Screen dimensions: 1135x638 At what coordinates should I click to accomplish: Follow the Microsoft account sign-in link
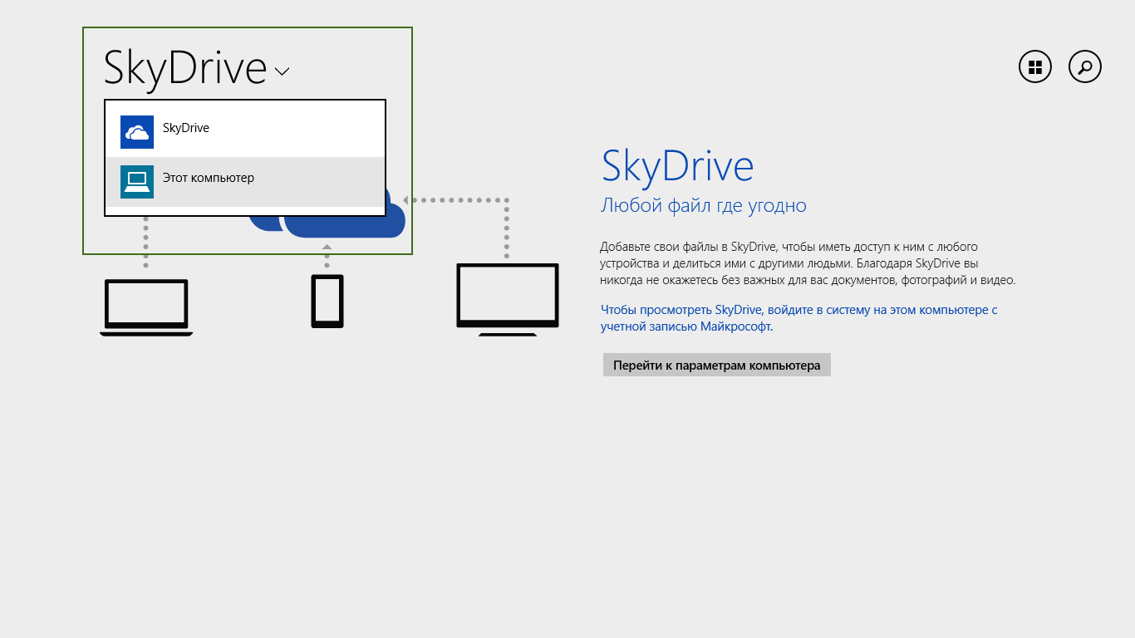(x=798, y=318)
